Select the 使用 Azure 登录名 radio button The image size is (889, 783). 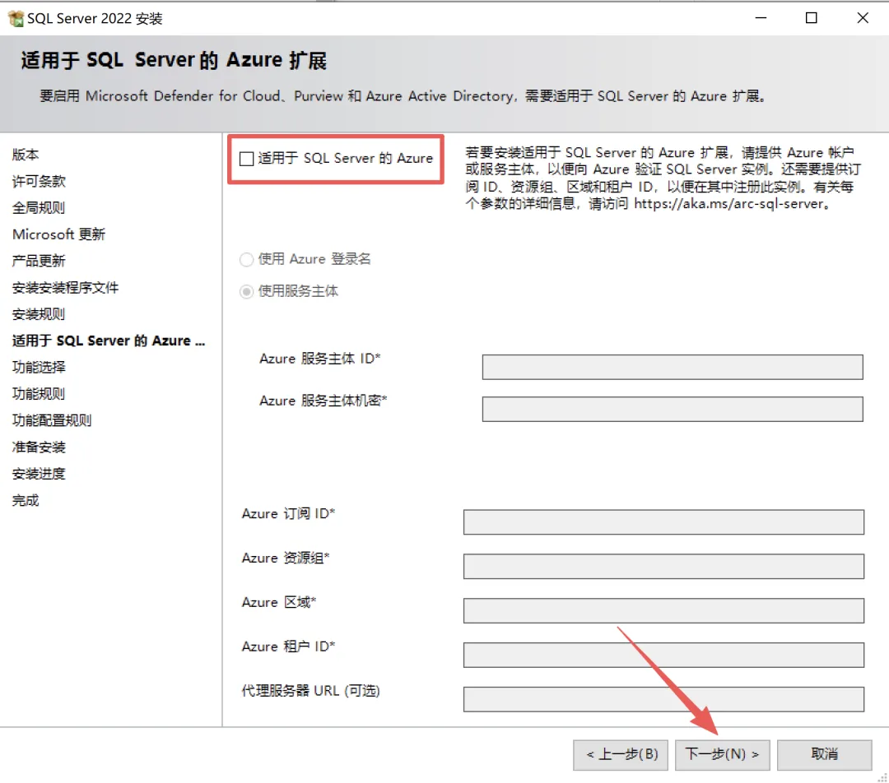click(246, 259)
